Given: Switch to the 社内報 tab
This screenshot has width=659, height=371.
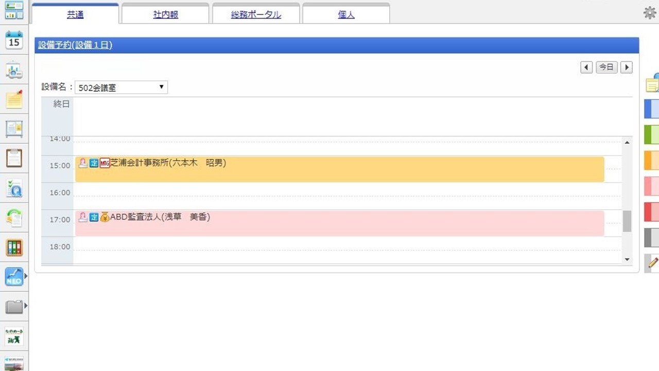Looking at the screenshot, I should [x=166, y=15].
